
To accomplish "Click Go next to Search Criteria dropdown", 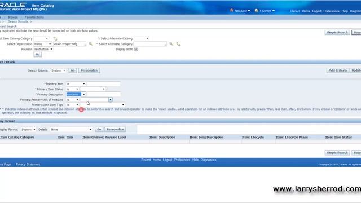I will 73,70.
